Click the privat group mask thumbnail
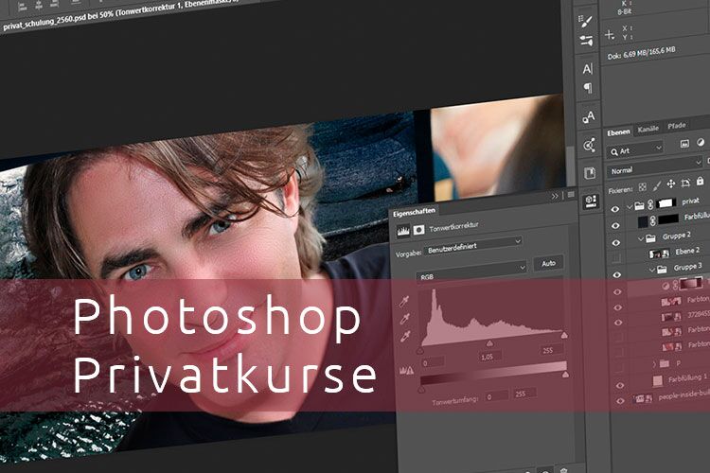 coord(666,202)
